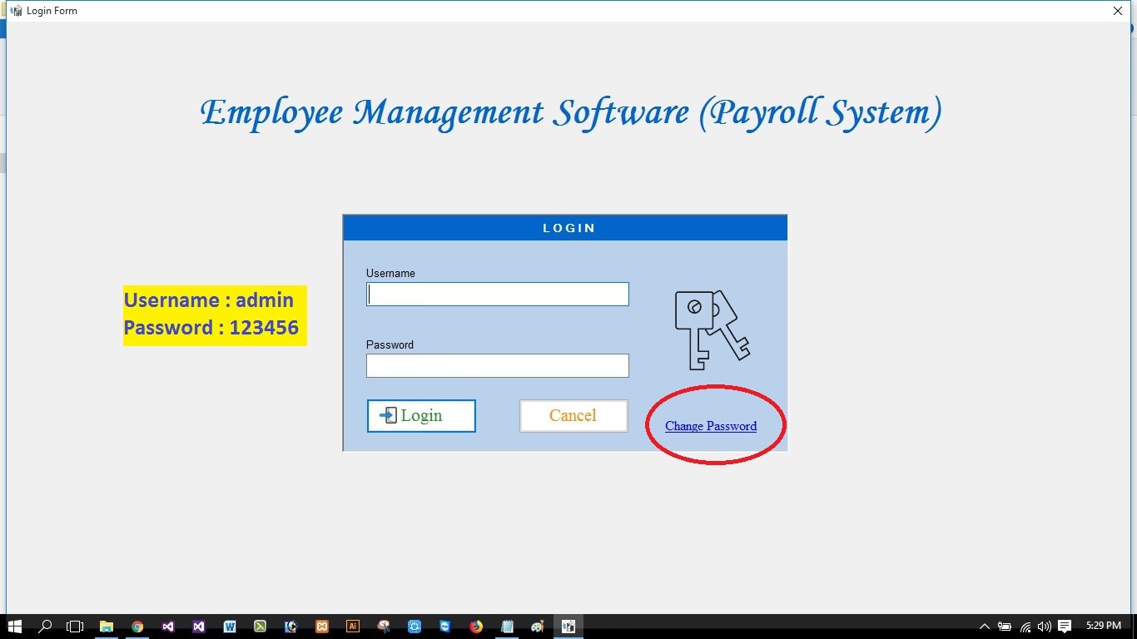The image size is (1137, 639).
Task: Open Microsoft Word from the taskbar
Action: (x=230, y=626)
